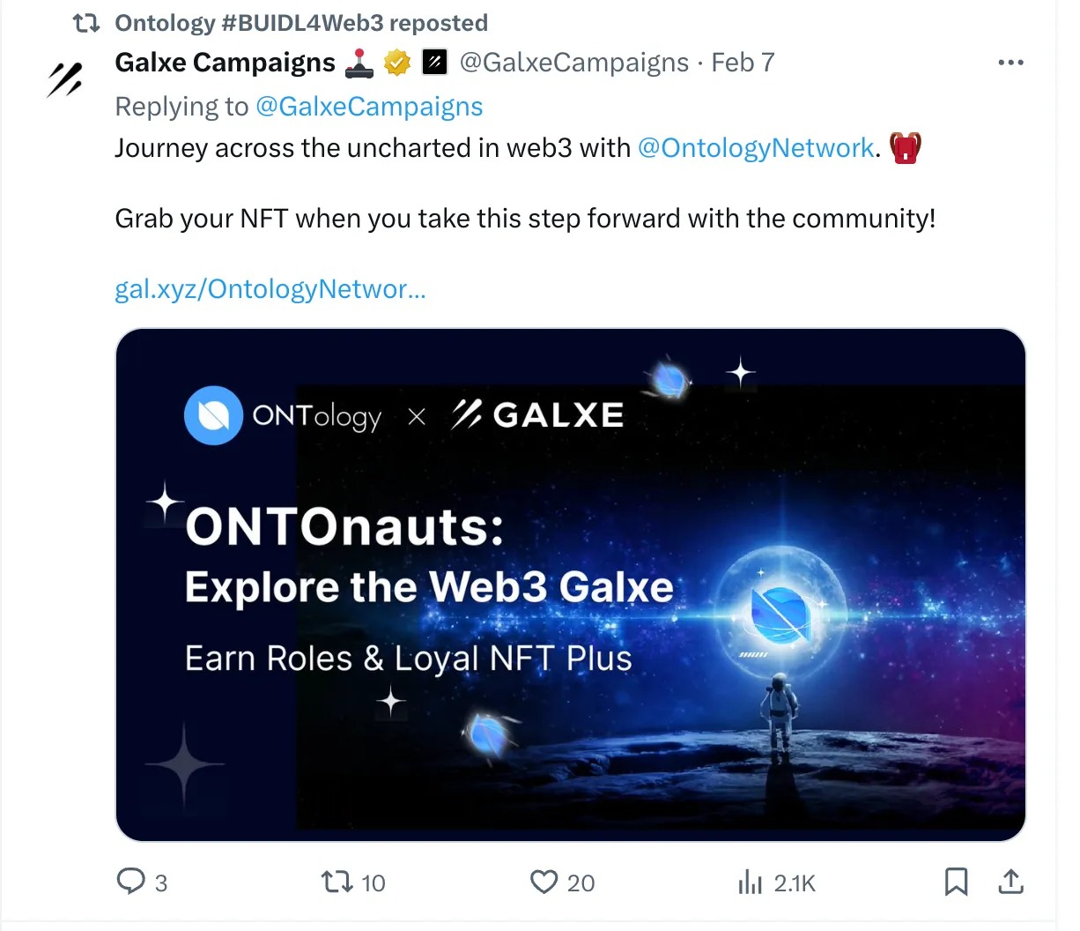Click the gold verified badge
The width and height of the screenshot is (1080, 931).
[x=397, y=63]
